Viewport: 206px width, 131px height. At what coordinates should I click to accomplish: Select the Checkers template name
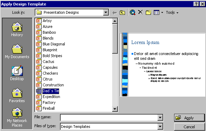[50, 73]
